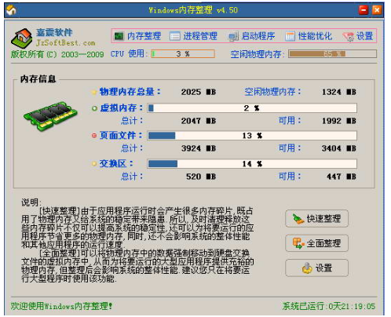
Task: Visit the JzSoftBest.com link
Action: point(66,43)
